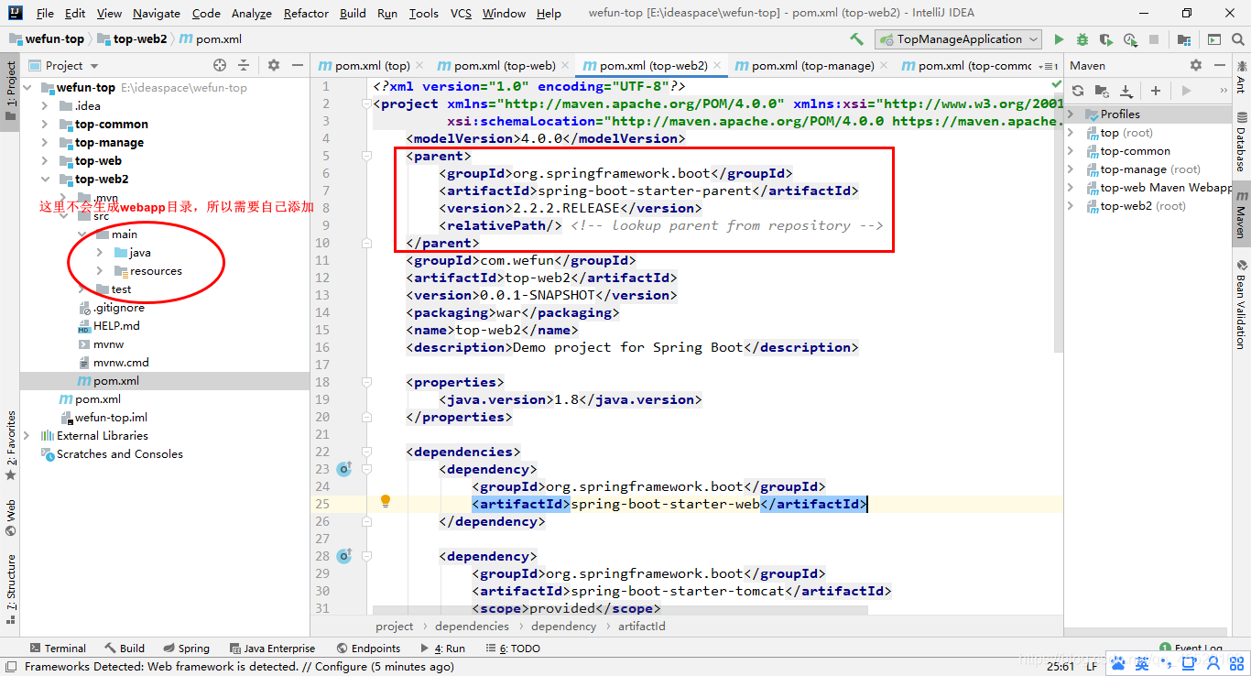
Task: Select HELP.md in project tree
Action: 116,326
